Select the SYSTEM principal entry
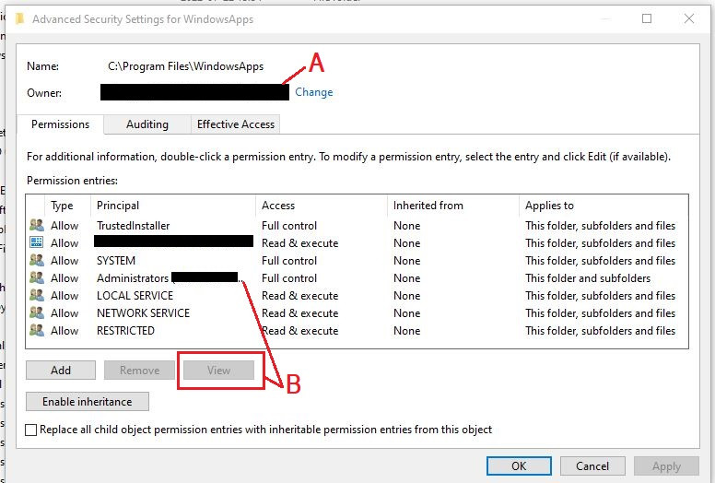This screenshot has height=483, width=715. pos(116,261)
